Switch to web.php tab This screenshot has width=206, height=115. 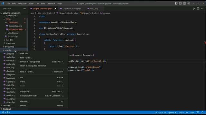pos(94,9)
